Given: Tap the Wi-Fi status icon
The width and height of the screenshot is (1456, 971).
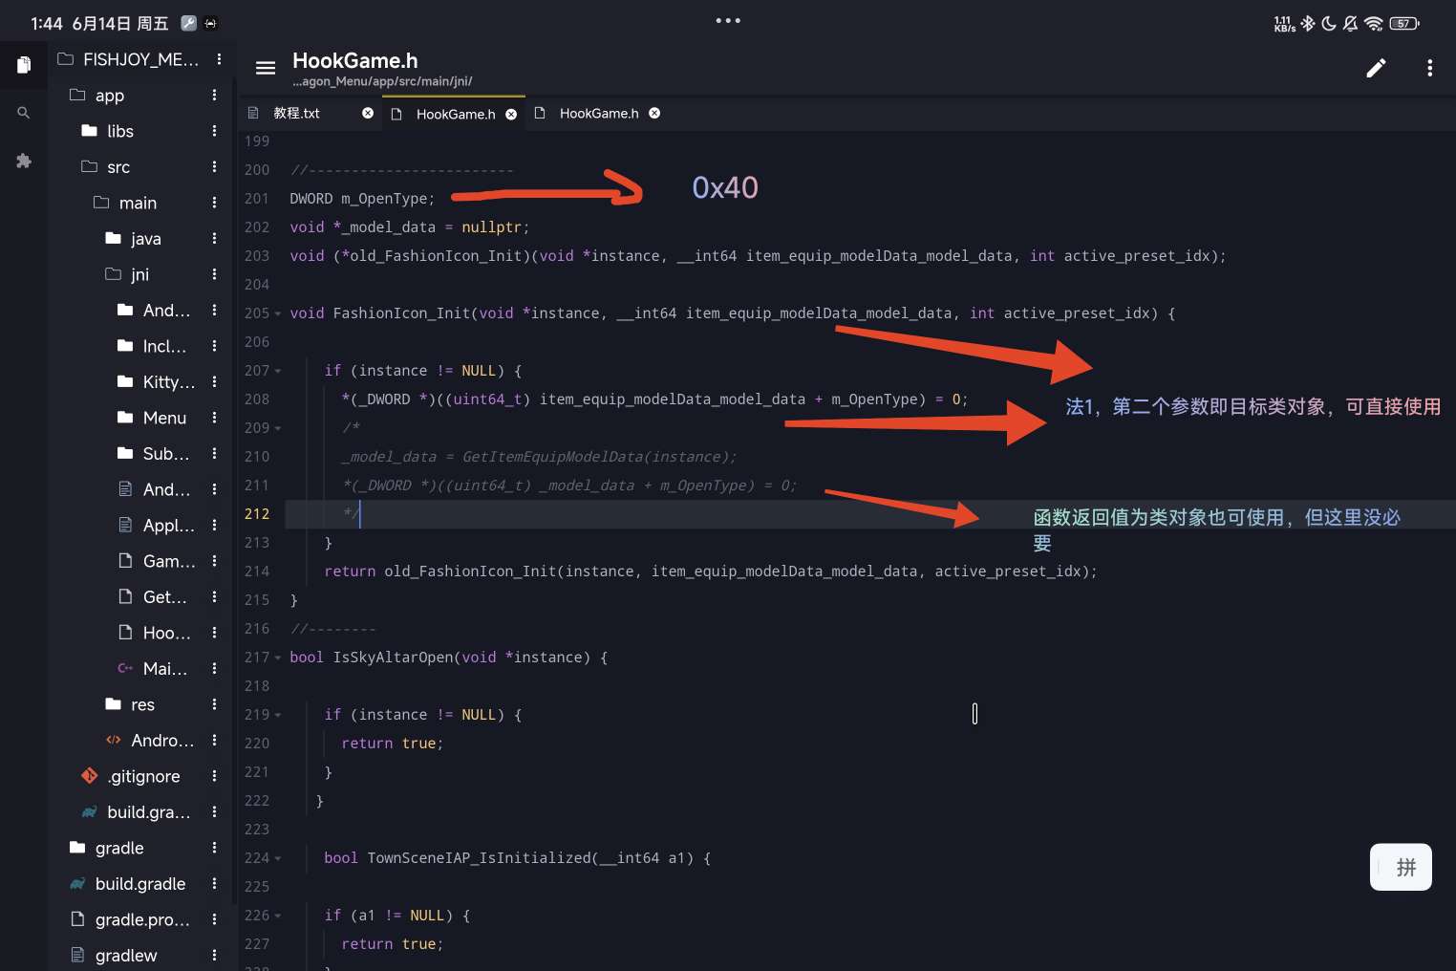Looking at the screenshot, I should (1374, 23).
